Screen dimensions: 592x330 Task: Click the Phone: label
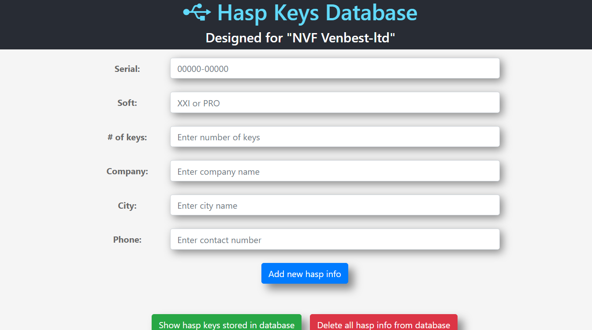click(x=127, y=240)
